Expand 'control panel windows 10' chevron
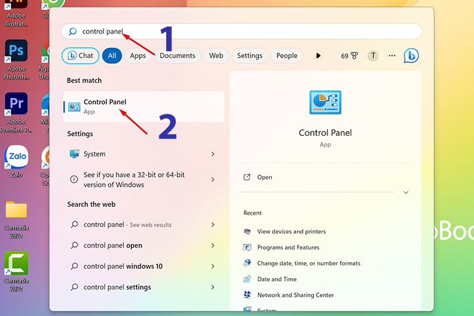 click(213, 267)
